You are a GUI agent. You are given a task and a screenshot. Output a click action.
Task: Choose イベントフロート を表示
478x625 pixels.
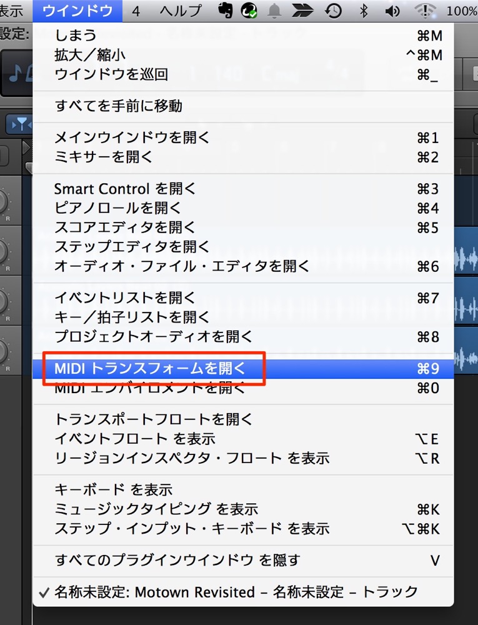[x=243, y=439]
